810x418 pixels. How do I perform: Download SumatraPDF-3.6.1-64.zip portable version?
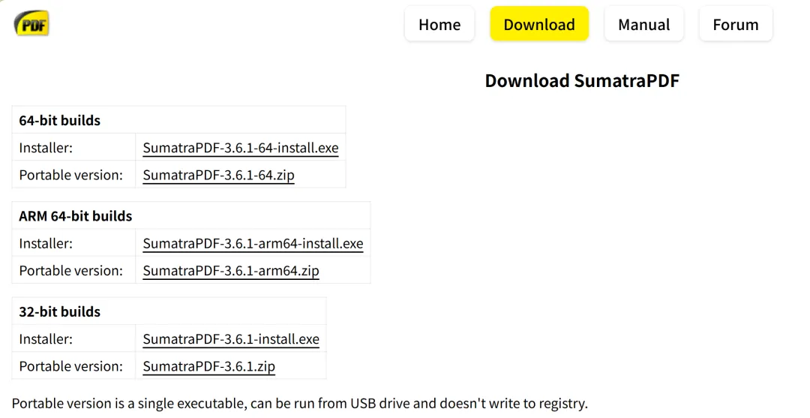[x=218, y=175]
